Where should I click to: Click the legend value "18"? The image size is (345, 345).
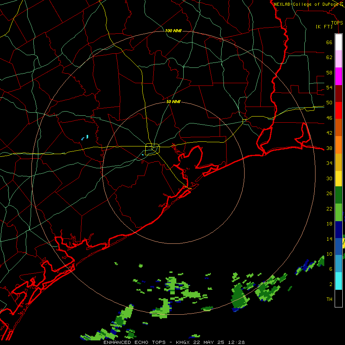[329, 224]
